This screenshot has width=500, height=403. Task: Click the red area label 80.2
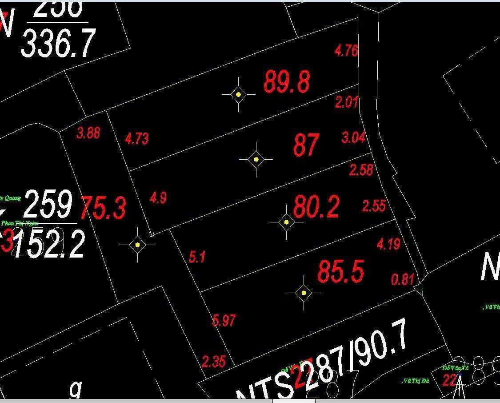tap(316, 207)
